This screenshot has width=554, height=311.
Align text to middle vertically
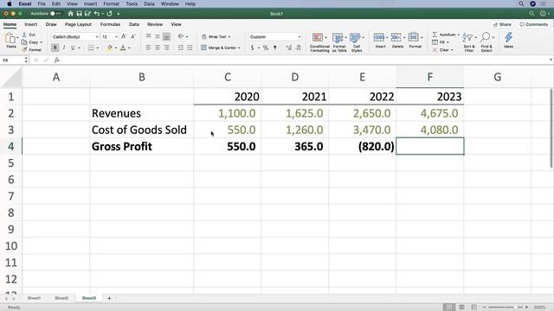coord(158,36)
